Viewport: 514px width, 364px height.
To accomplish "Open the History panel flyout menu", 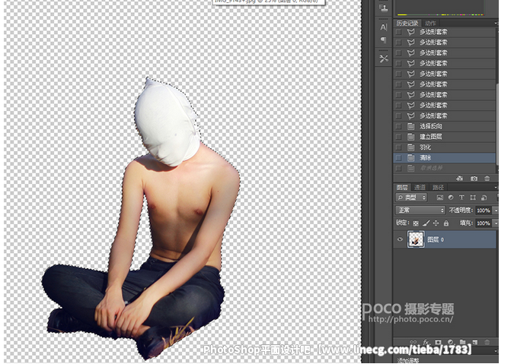I will coord(496,24).
